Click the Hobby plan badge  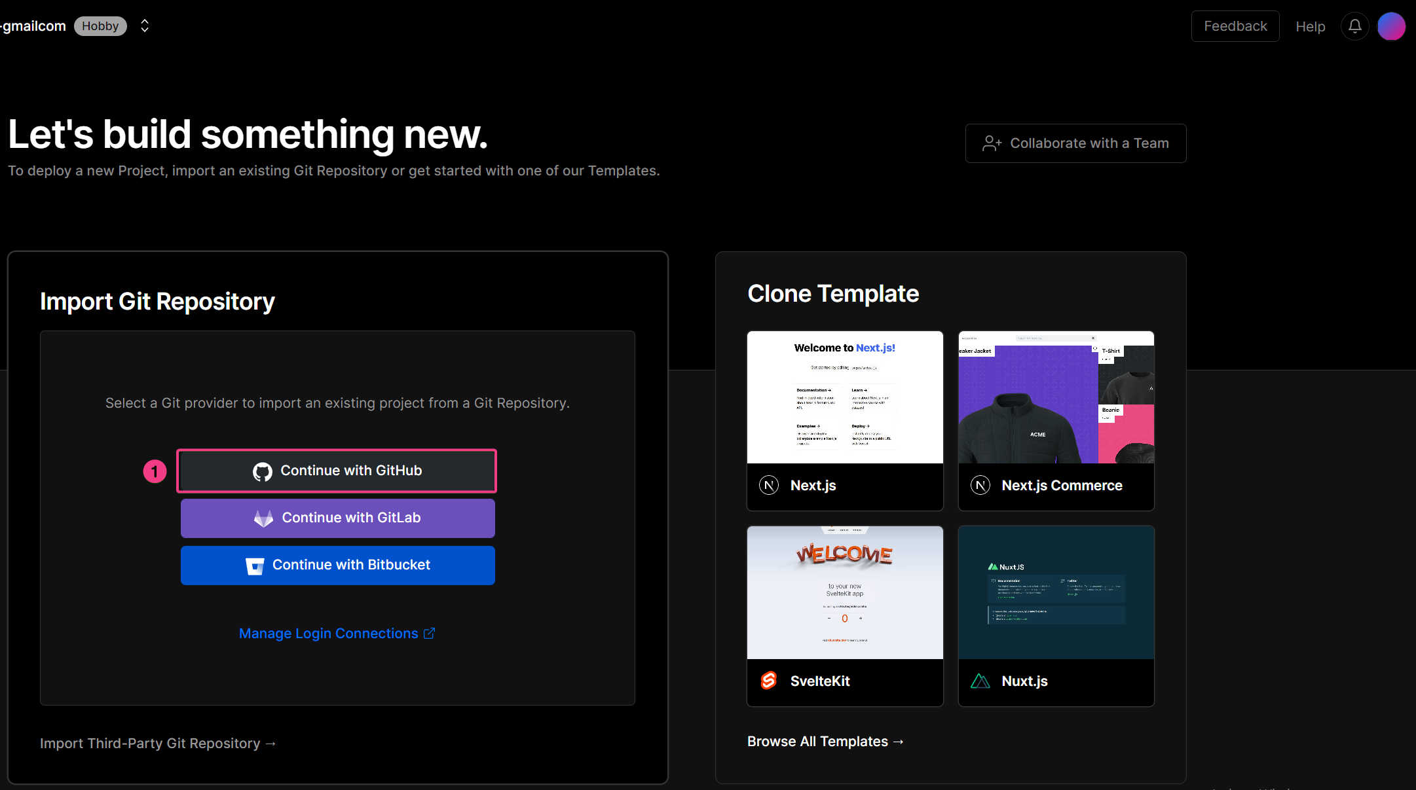click(100, 26)
